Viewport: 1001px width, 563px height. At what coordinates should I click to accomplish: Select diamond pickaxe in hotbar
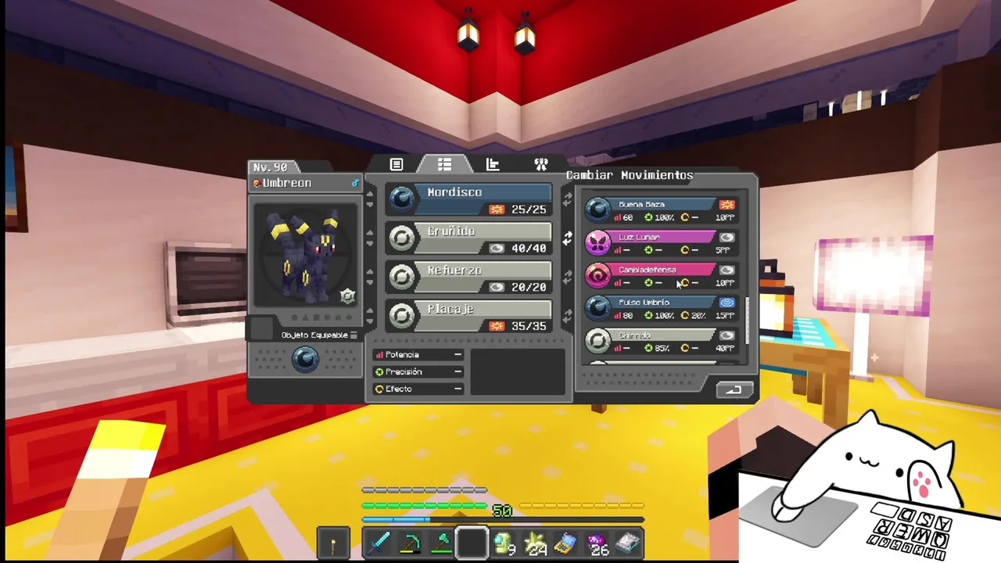point(410,543)
